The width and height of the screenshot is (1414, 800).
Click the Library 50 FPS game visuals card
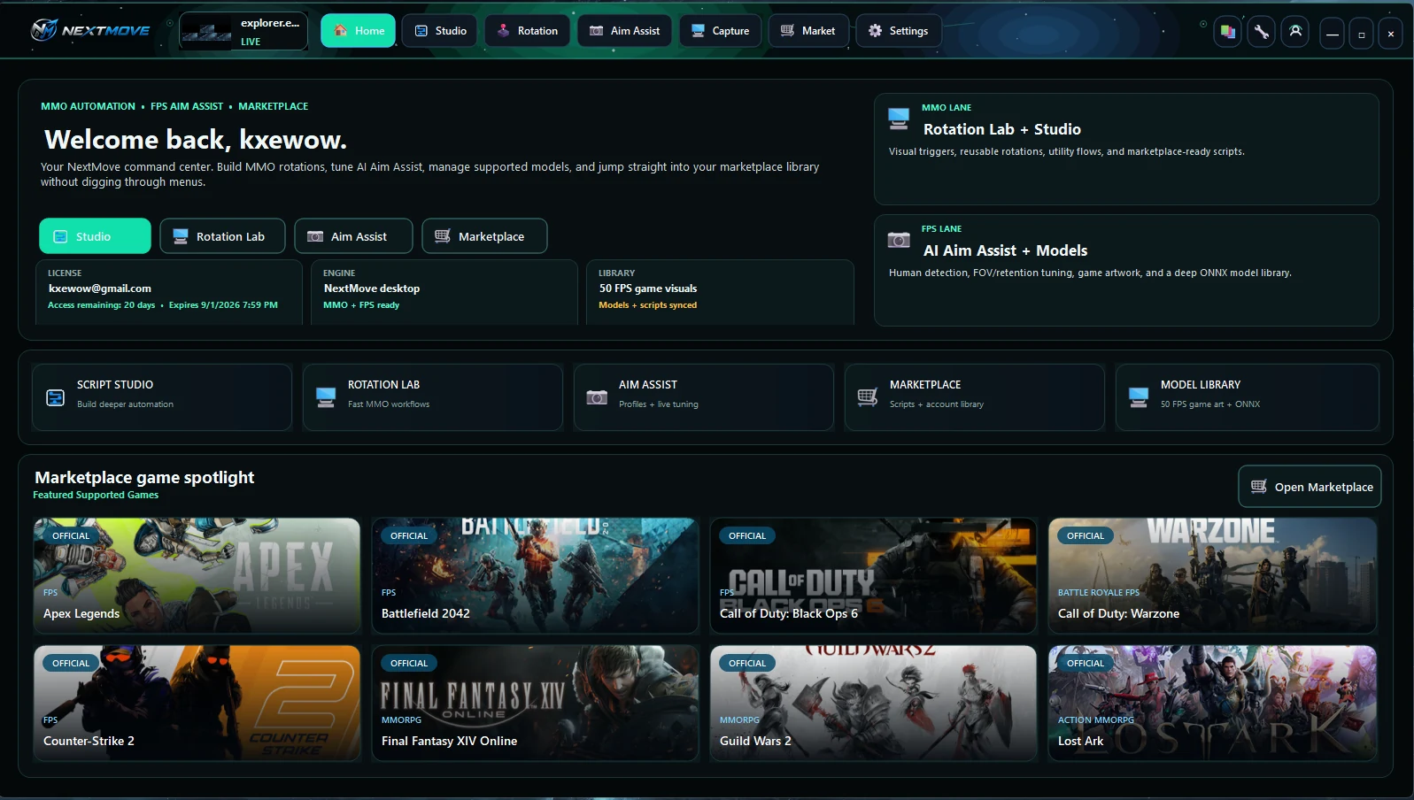[720, 292]
